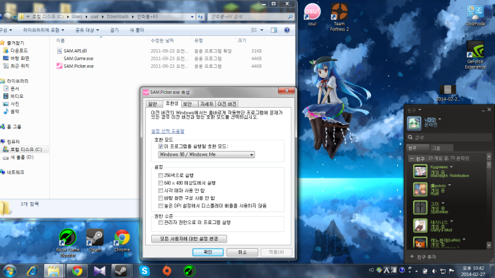Switch to Steam in the taskbar
Viewport: 495px width, 278px height.
[121, 271]
